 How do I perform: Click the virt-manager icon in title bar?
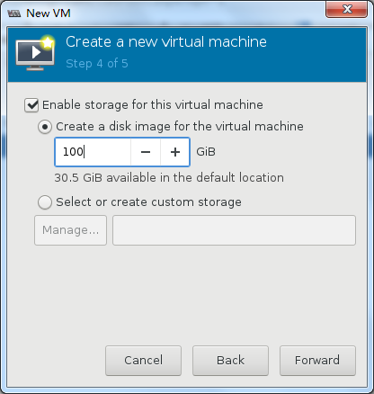click(x=14, y=13)
